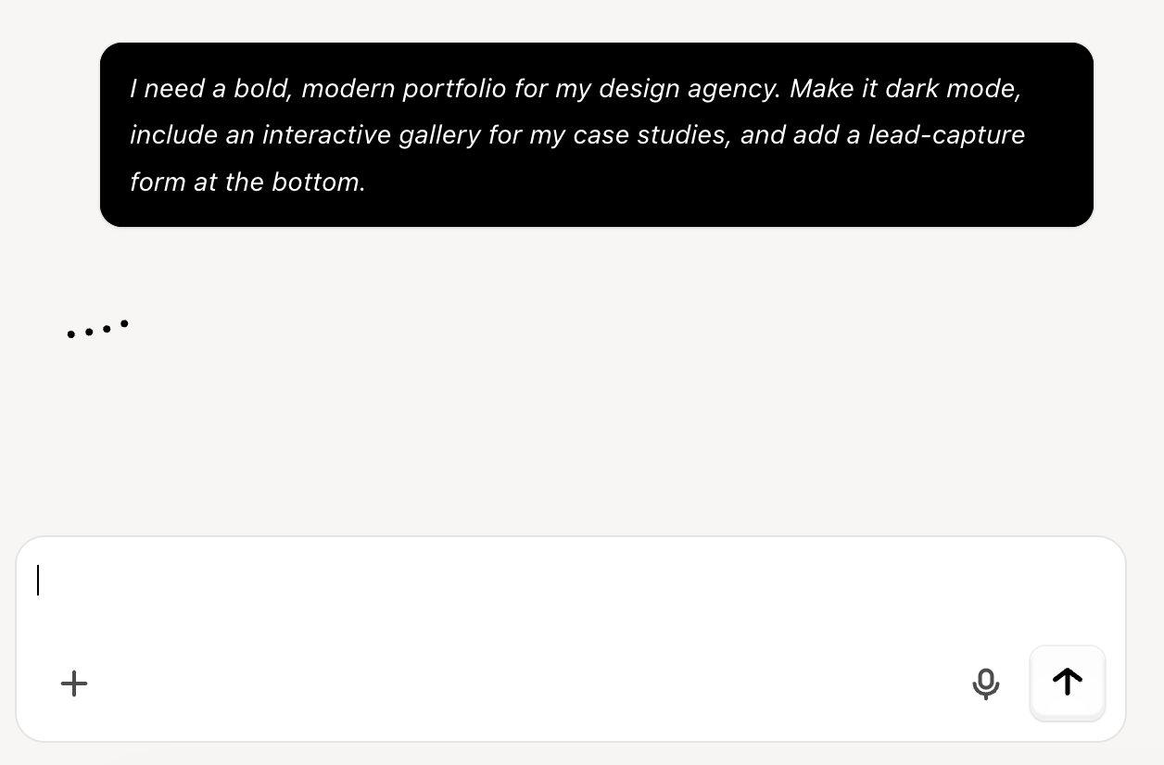
Task: Click the word "Make" in the message
Action: pyautogui.click(x=821, y=89)
